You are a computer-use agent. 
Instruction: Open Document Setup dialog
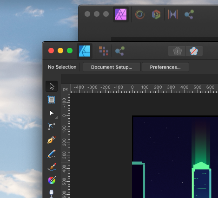click(112, 67)
